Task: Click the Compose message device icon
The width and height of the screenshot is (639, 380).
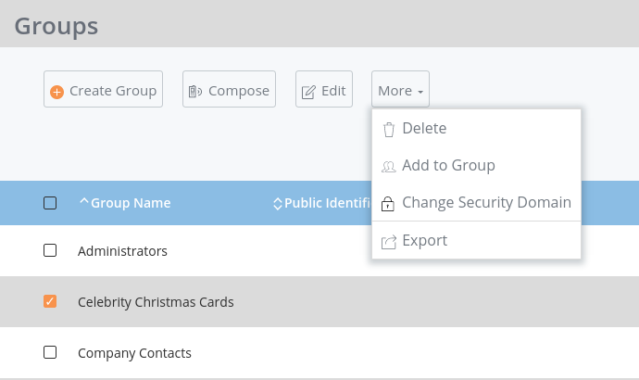Action: (195, 92)
